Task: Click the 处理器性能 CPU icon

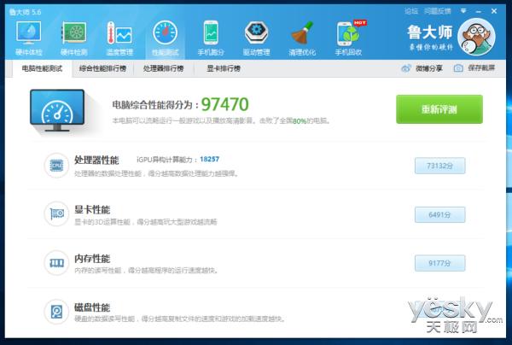Action: [x=56, y=166]
